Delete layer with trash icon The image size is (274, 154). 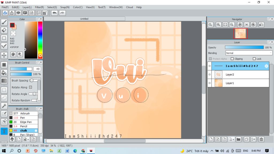[x=261, y=139]
